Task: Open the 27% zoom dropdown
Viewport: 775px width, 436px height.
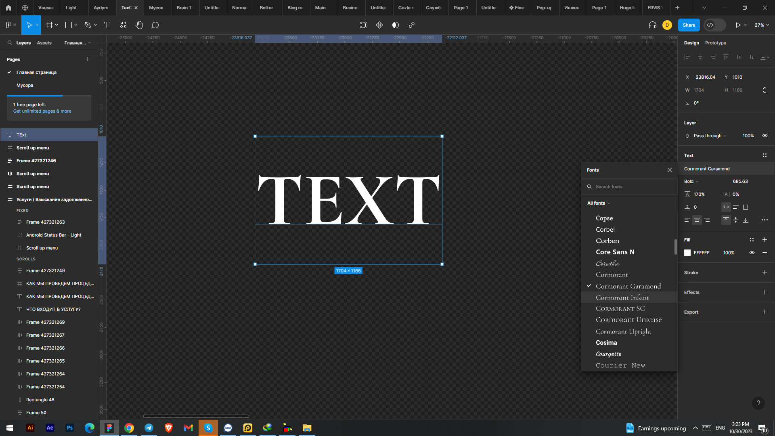Action: pos(762,25)
